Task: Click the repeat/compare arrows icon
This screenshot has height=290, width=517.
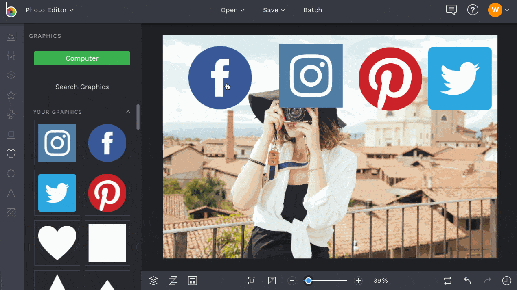Action: pyautogui.click(x=448, y=281)
